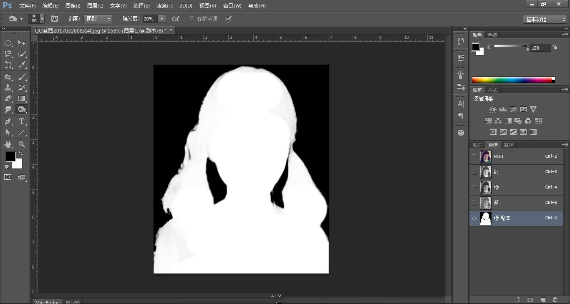The width and height of the screenshot is (570, 304).
Task: Activate the Hand tool
Action: (8, 144)
